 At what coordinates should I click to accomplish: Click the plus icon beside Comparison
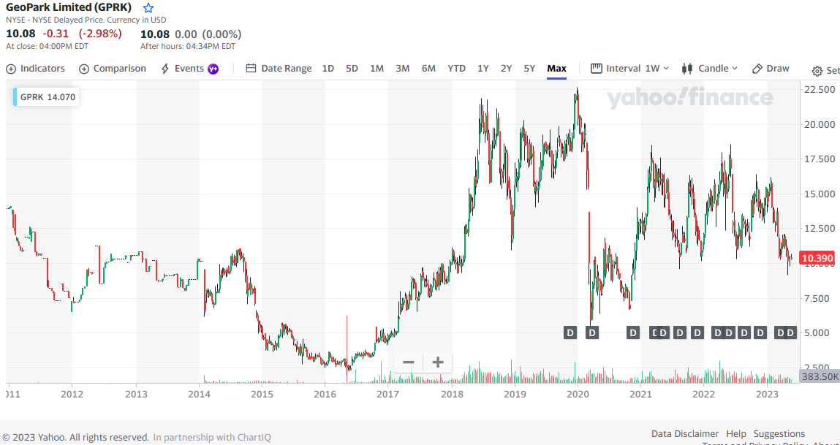pyautogui.click(x=83, y=69)
